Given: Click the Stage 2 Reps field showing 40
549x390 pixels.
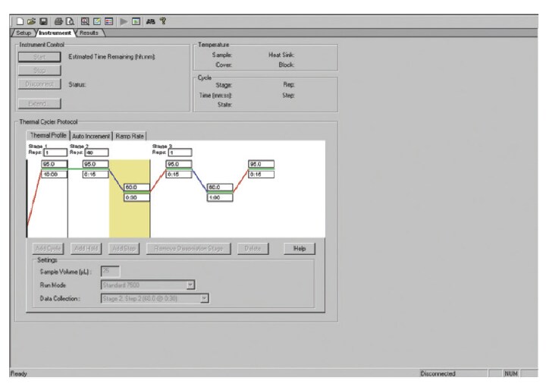Looking at the screenshot, I should point(96,153).
